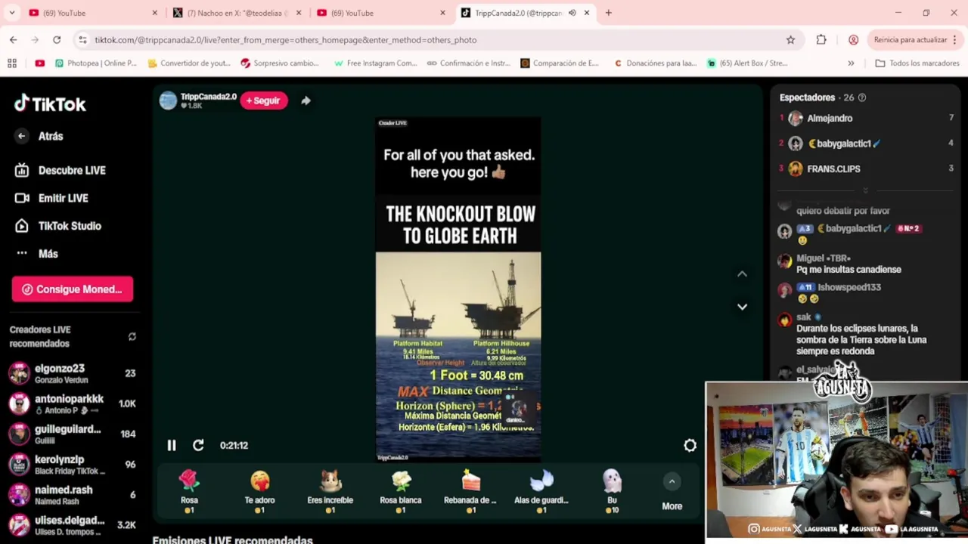Follow TrippCanada2.0 with Seguir button
Viewport: 968px width, 544px height.
[x=264, y=100]
